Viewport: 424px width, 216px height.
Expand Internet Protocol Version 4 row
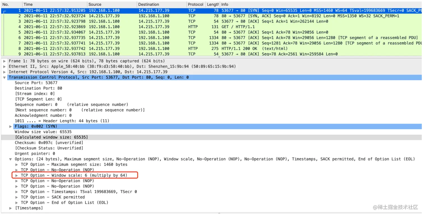[x=4, y=72]
